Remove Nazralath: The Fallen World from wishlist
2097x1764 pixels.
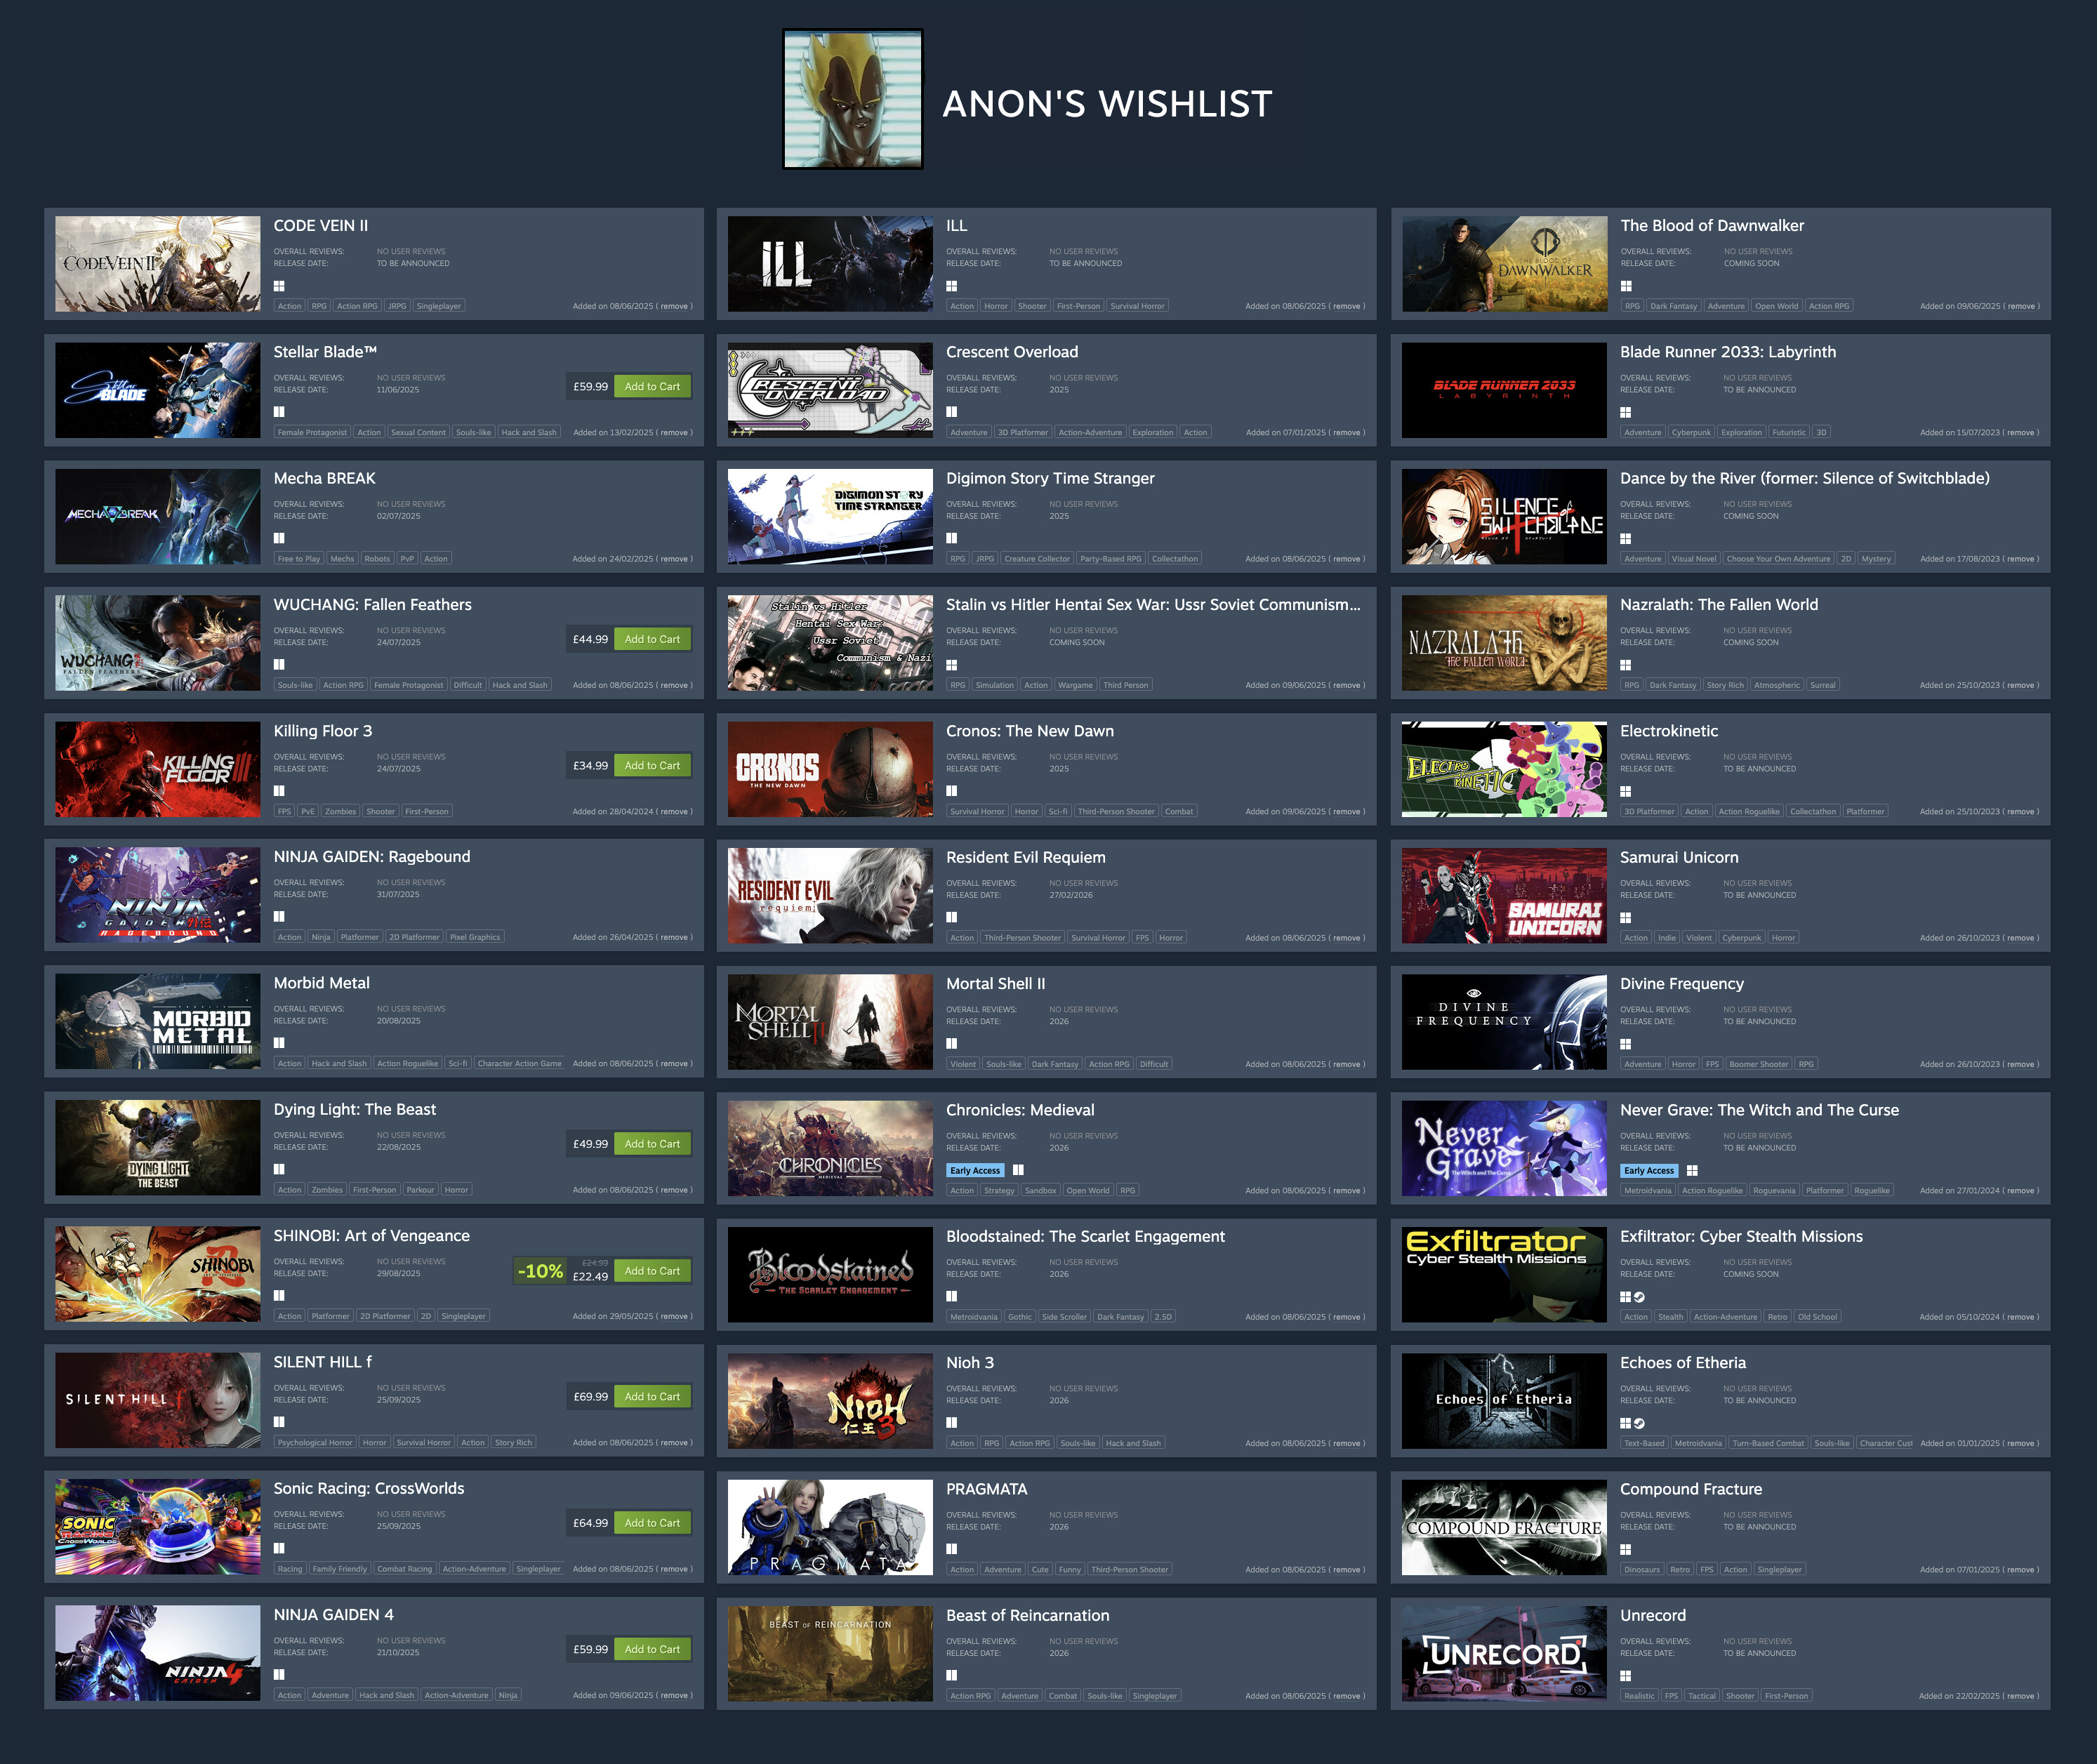click(2021, 685)
